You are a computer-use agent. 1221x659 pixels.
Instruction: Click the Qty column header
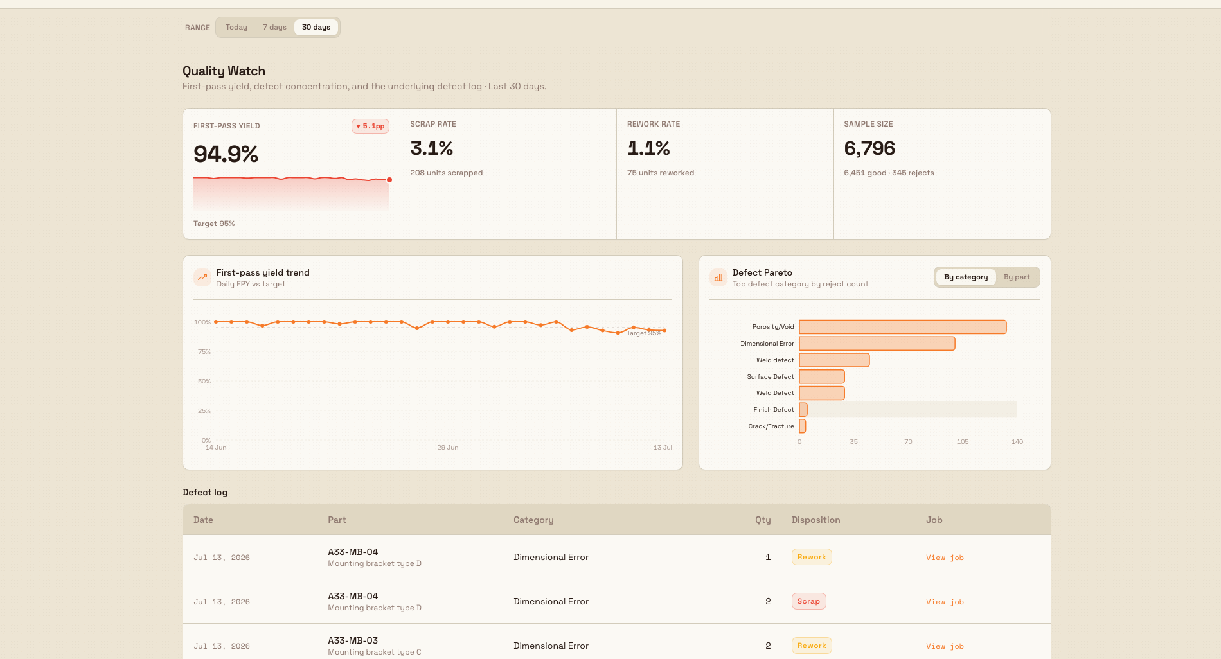pyautogui.click(x=763, y=520)
